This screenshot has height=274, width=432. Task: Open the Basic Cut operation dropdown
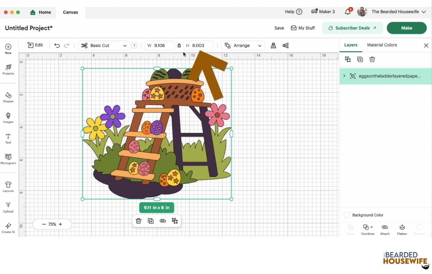coord(104,46)
